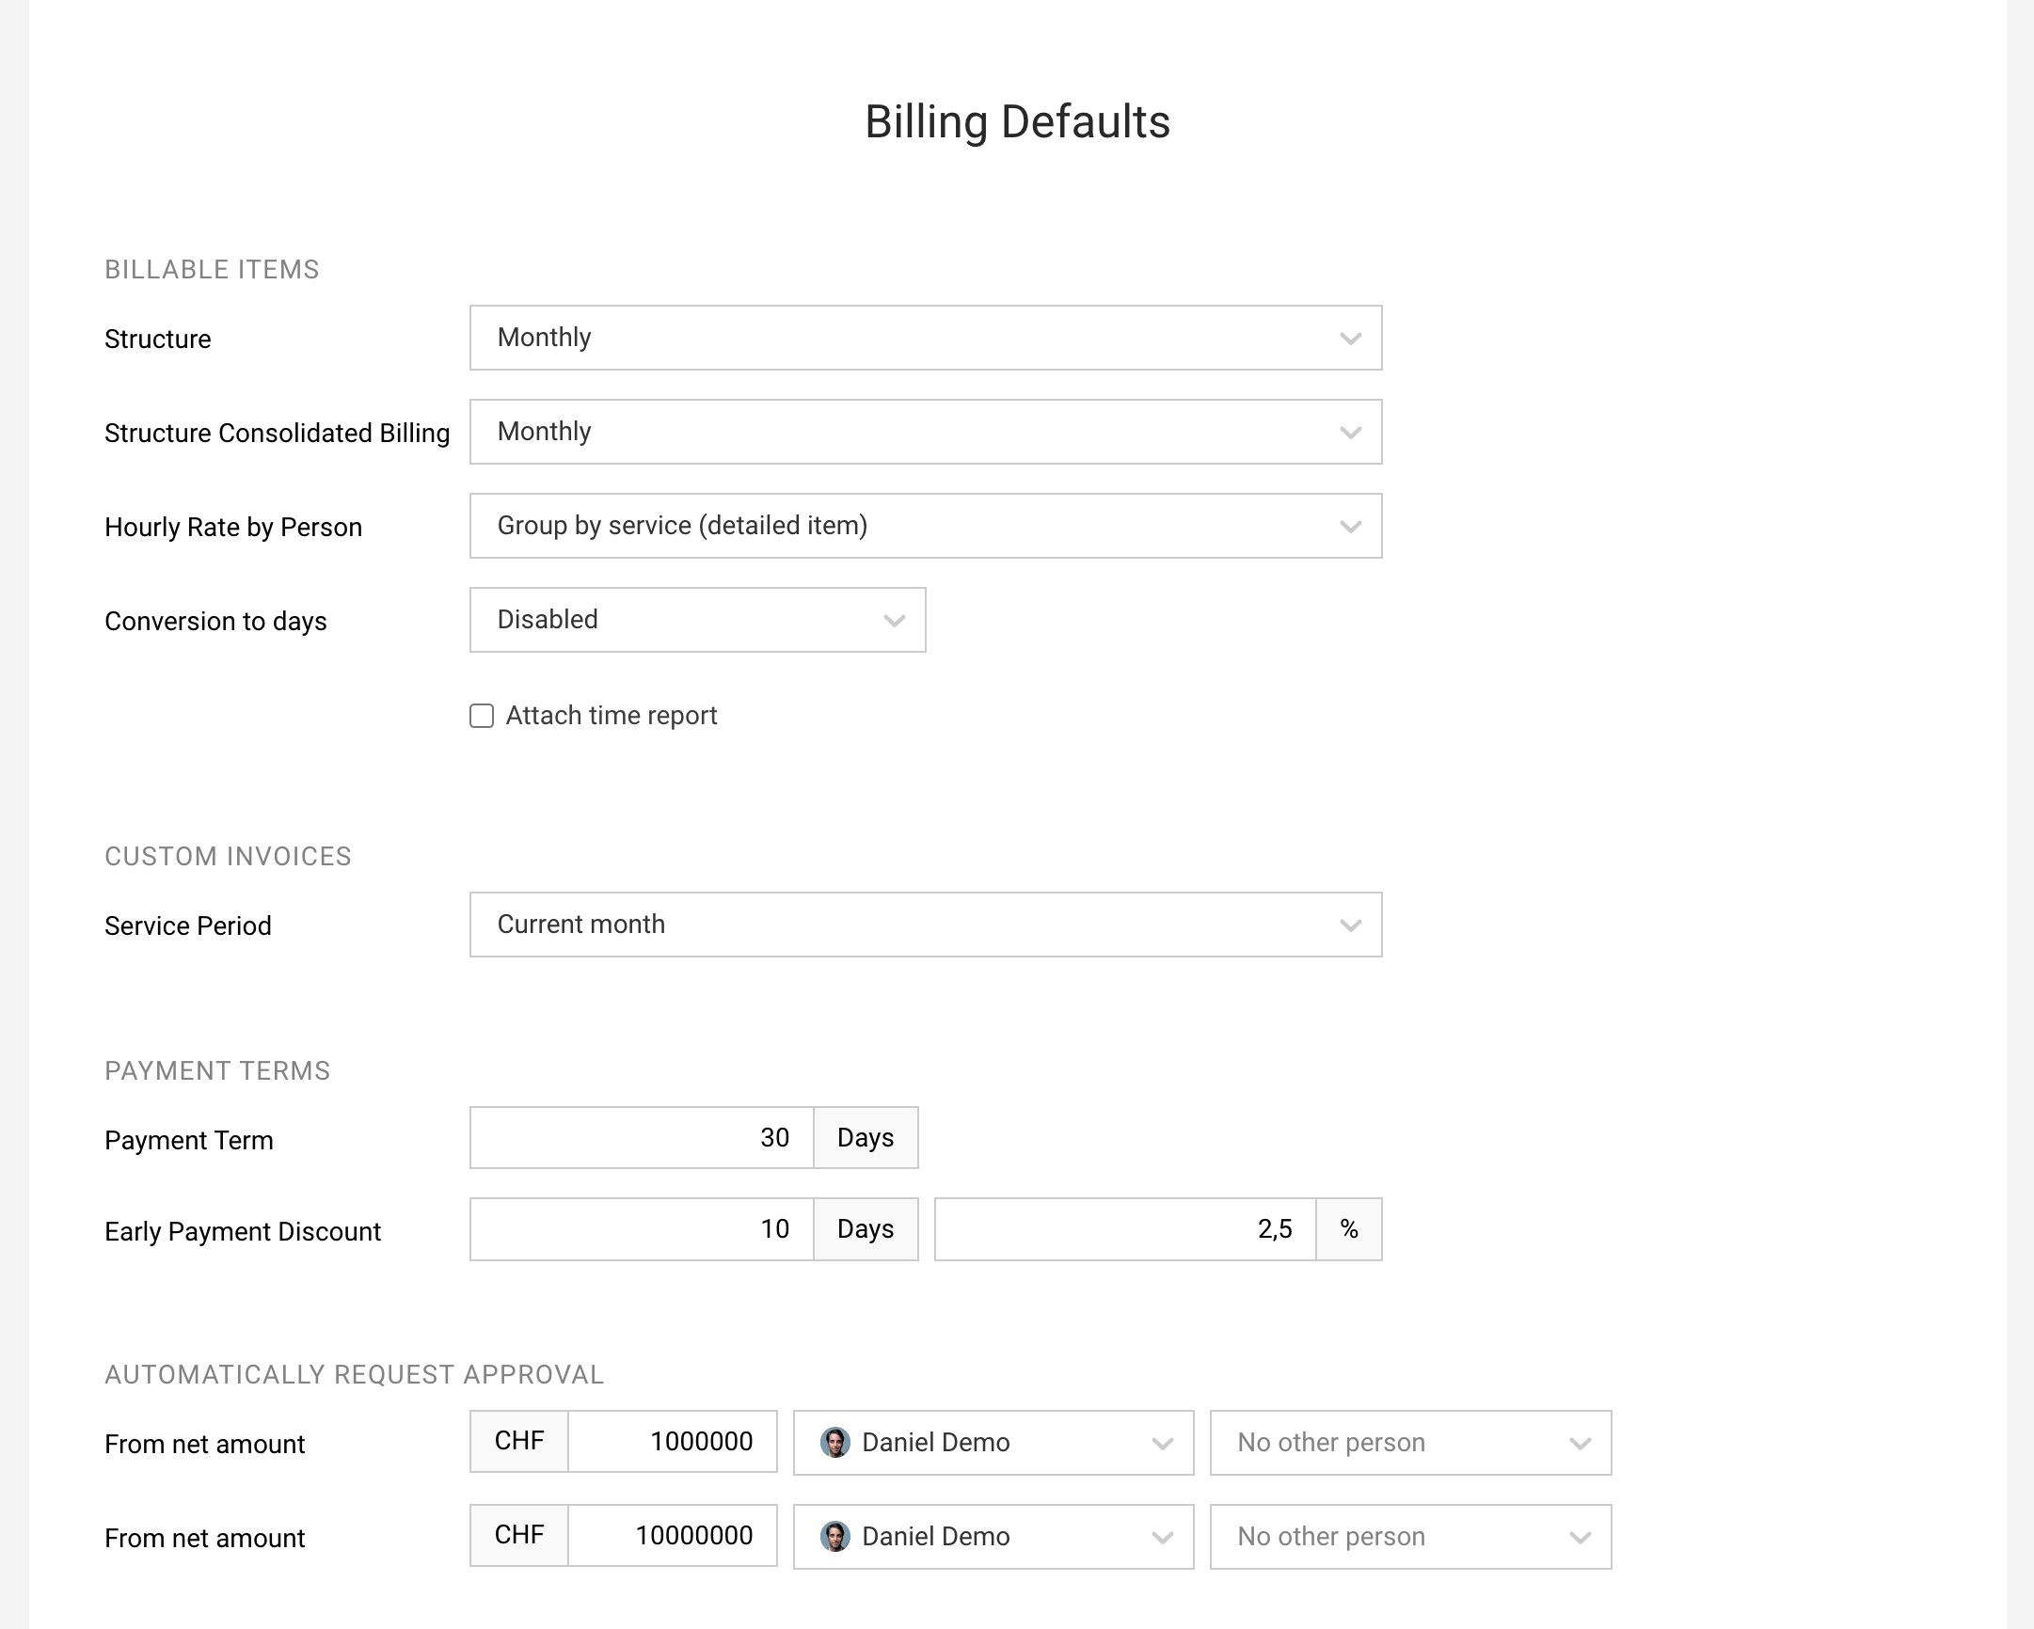Click the Attach time report label
The width and height of the screenshot is (2034, 1629).
tap(612, 716)
